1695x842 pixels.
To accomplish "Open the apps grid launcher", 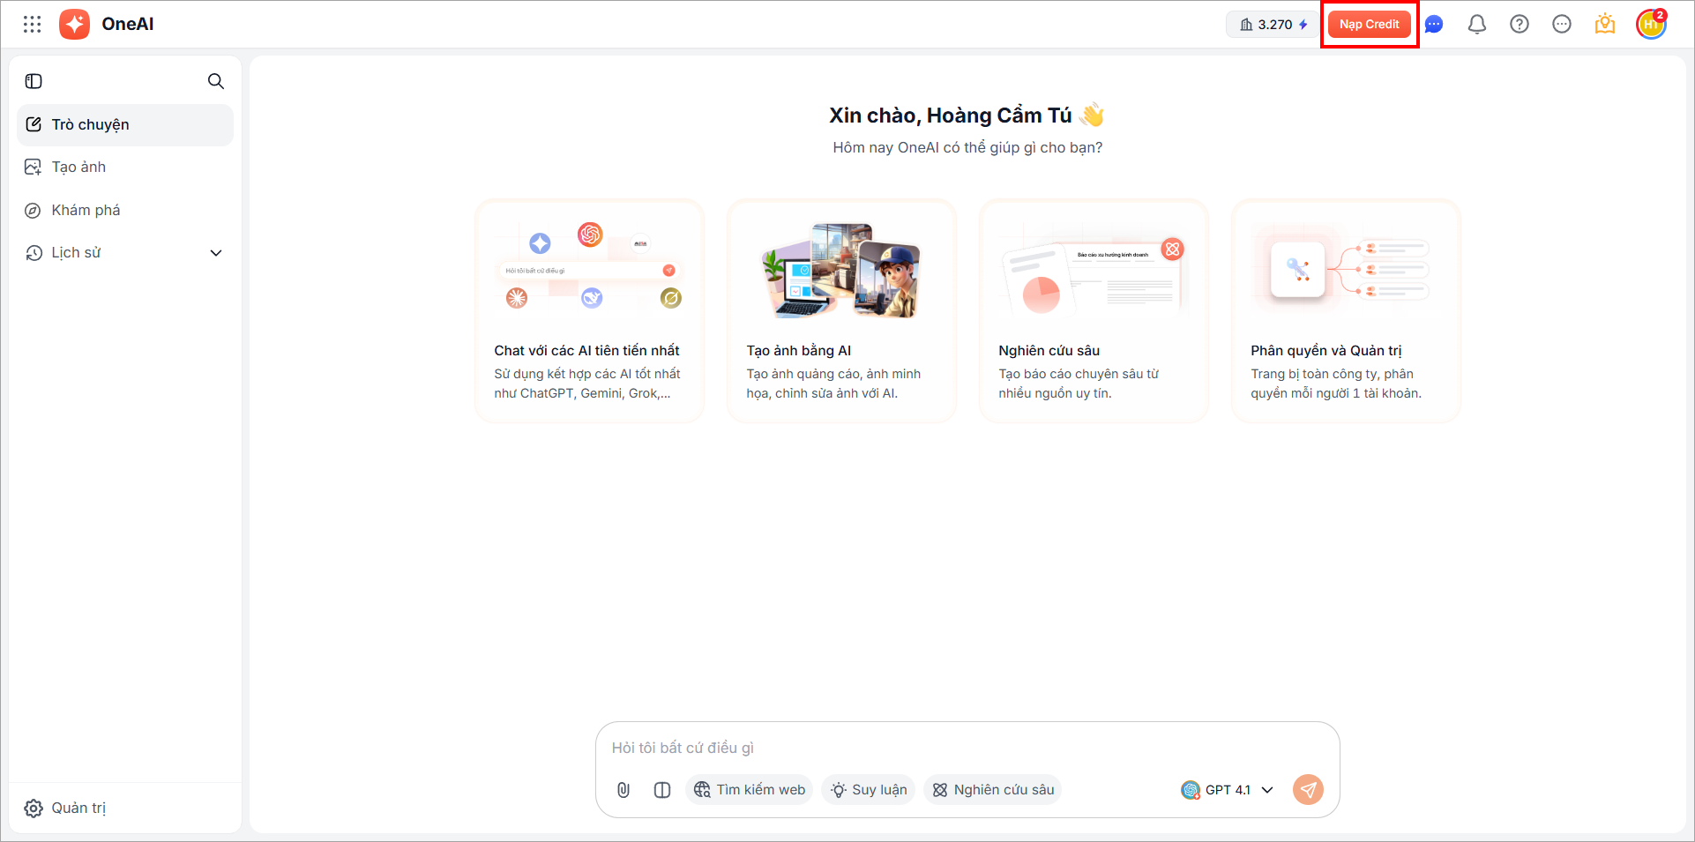I will coord(33,25).
